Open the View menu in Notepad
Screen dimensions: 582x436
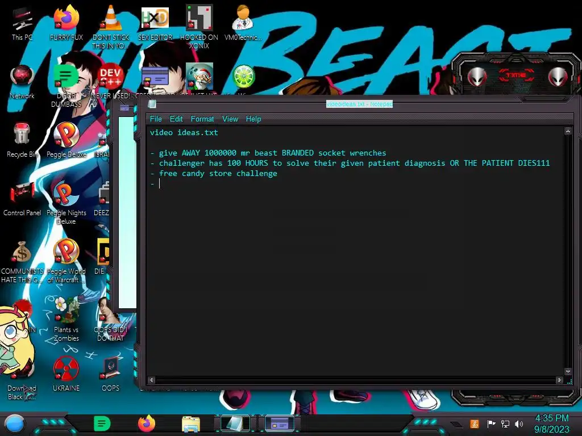230,119
